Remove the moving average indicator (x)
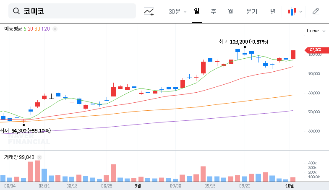This screenshot has height=190, width=329. [55, 29]
